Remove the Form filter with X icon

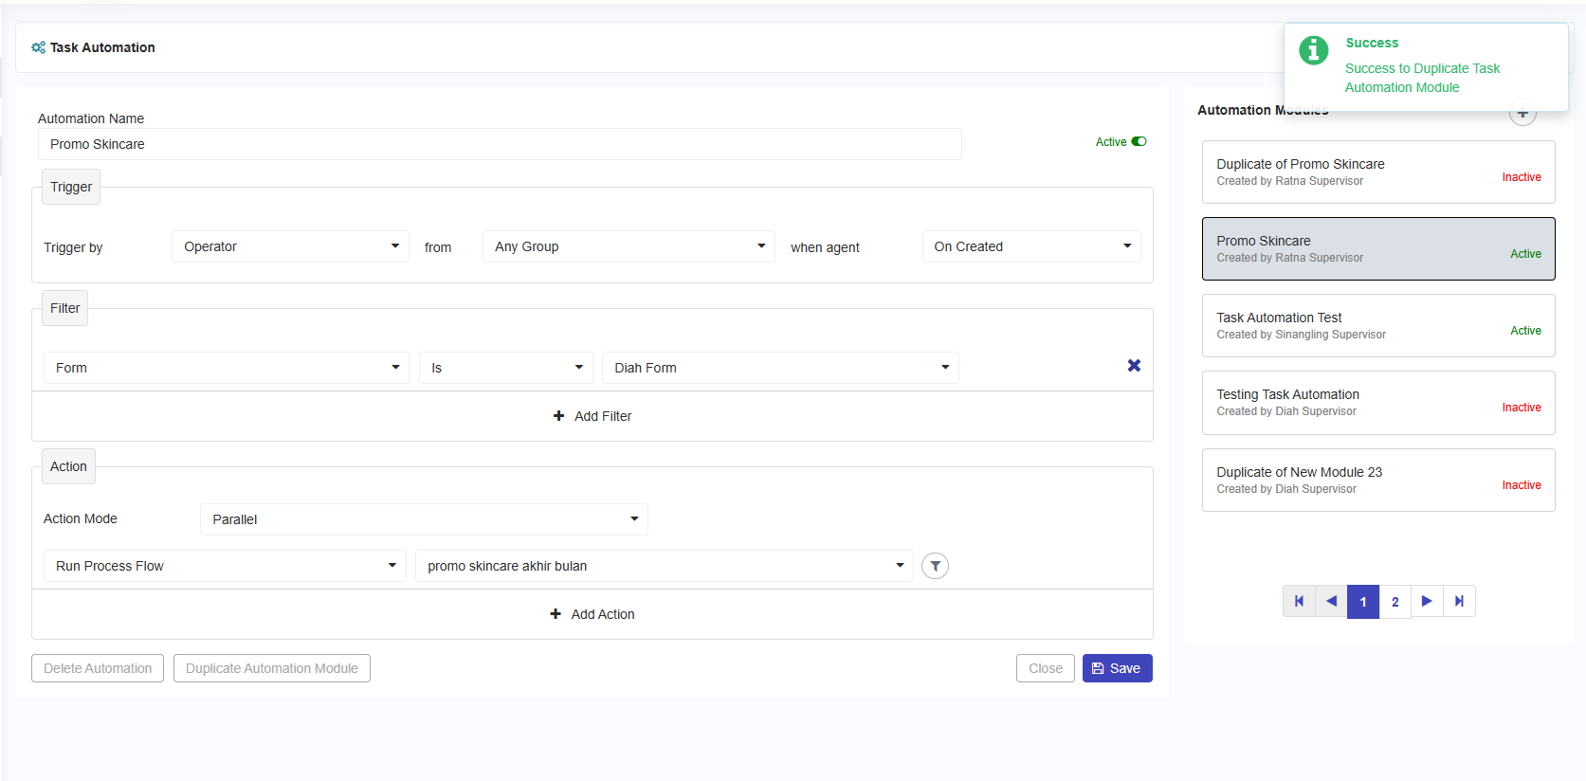pos(1133,366)
